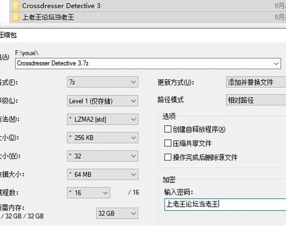Open the 7z archive format dropdown

[102, 82]
